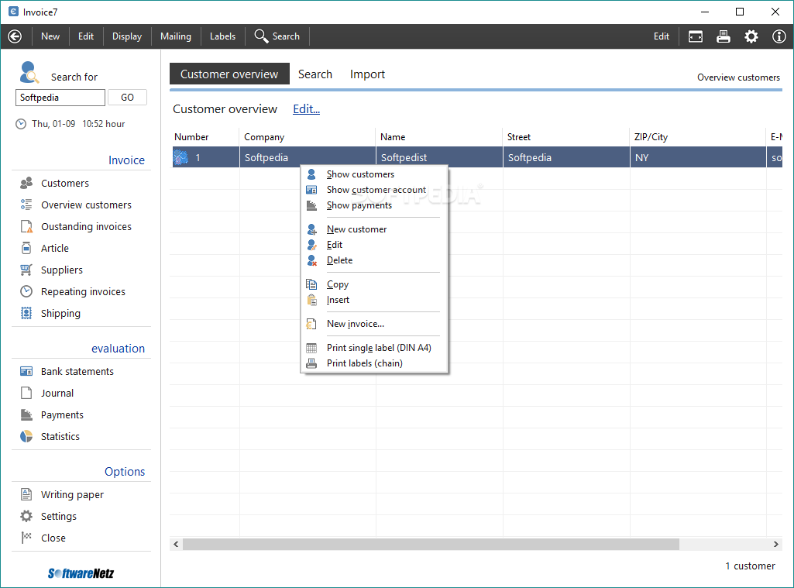Click the Article icon in sidebar

click(x=26, y=248)
